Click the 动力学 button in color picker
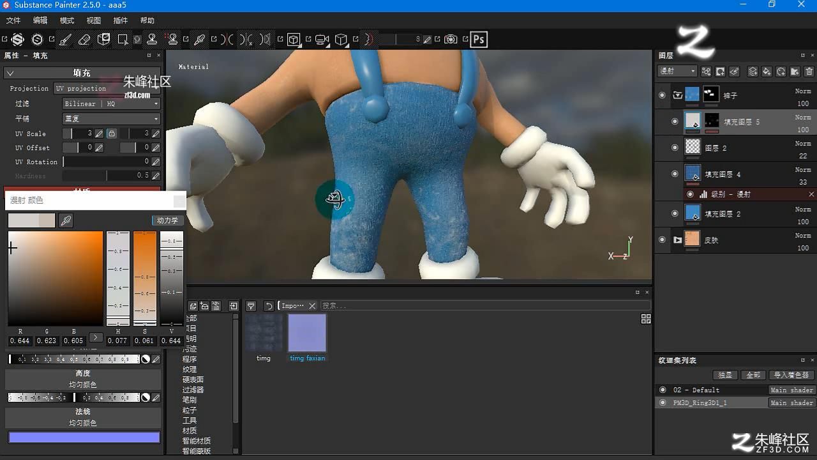The height and width of the screenshot is (460, 817). click(167, 220)
